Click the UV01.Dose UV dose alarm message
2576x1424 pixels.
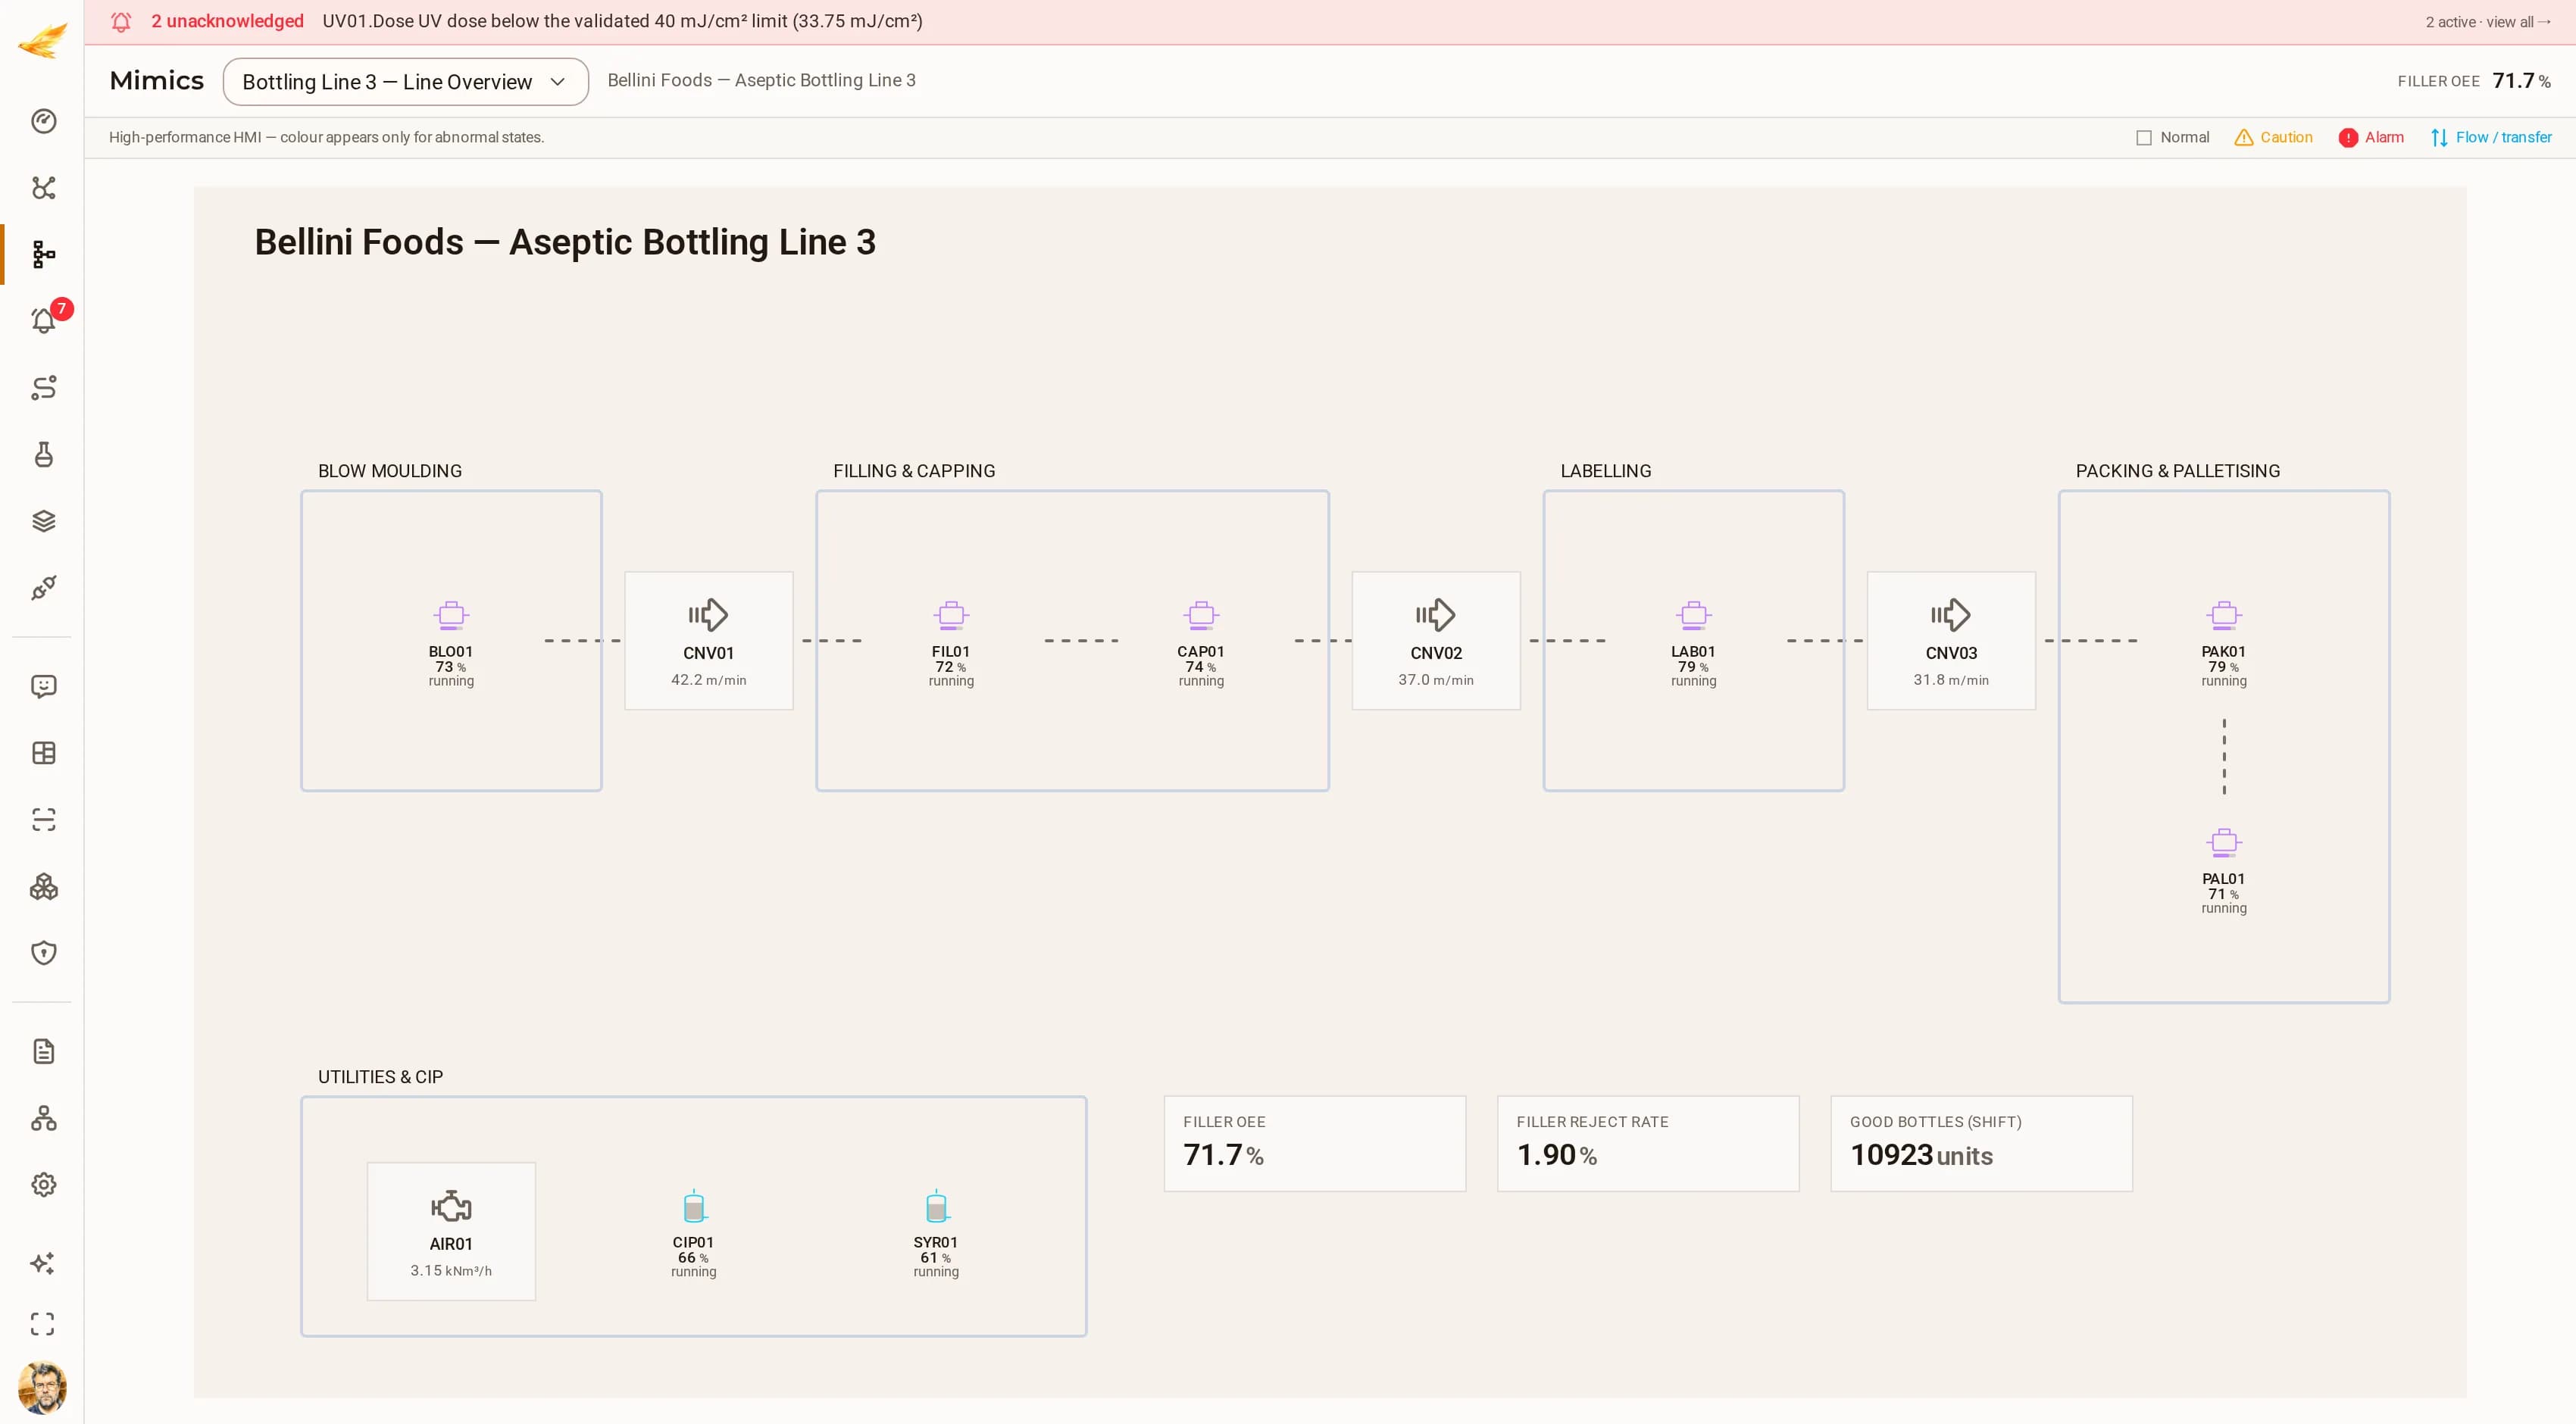[x=622, y=21]
